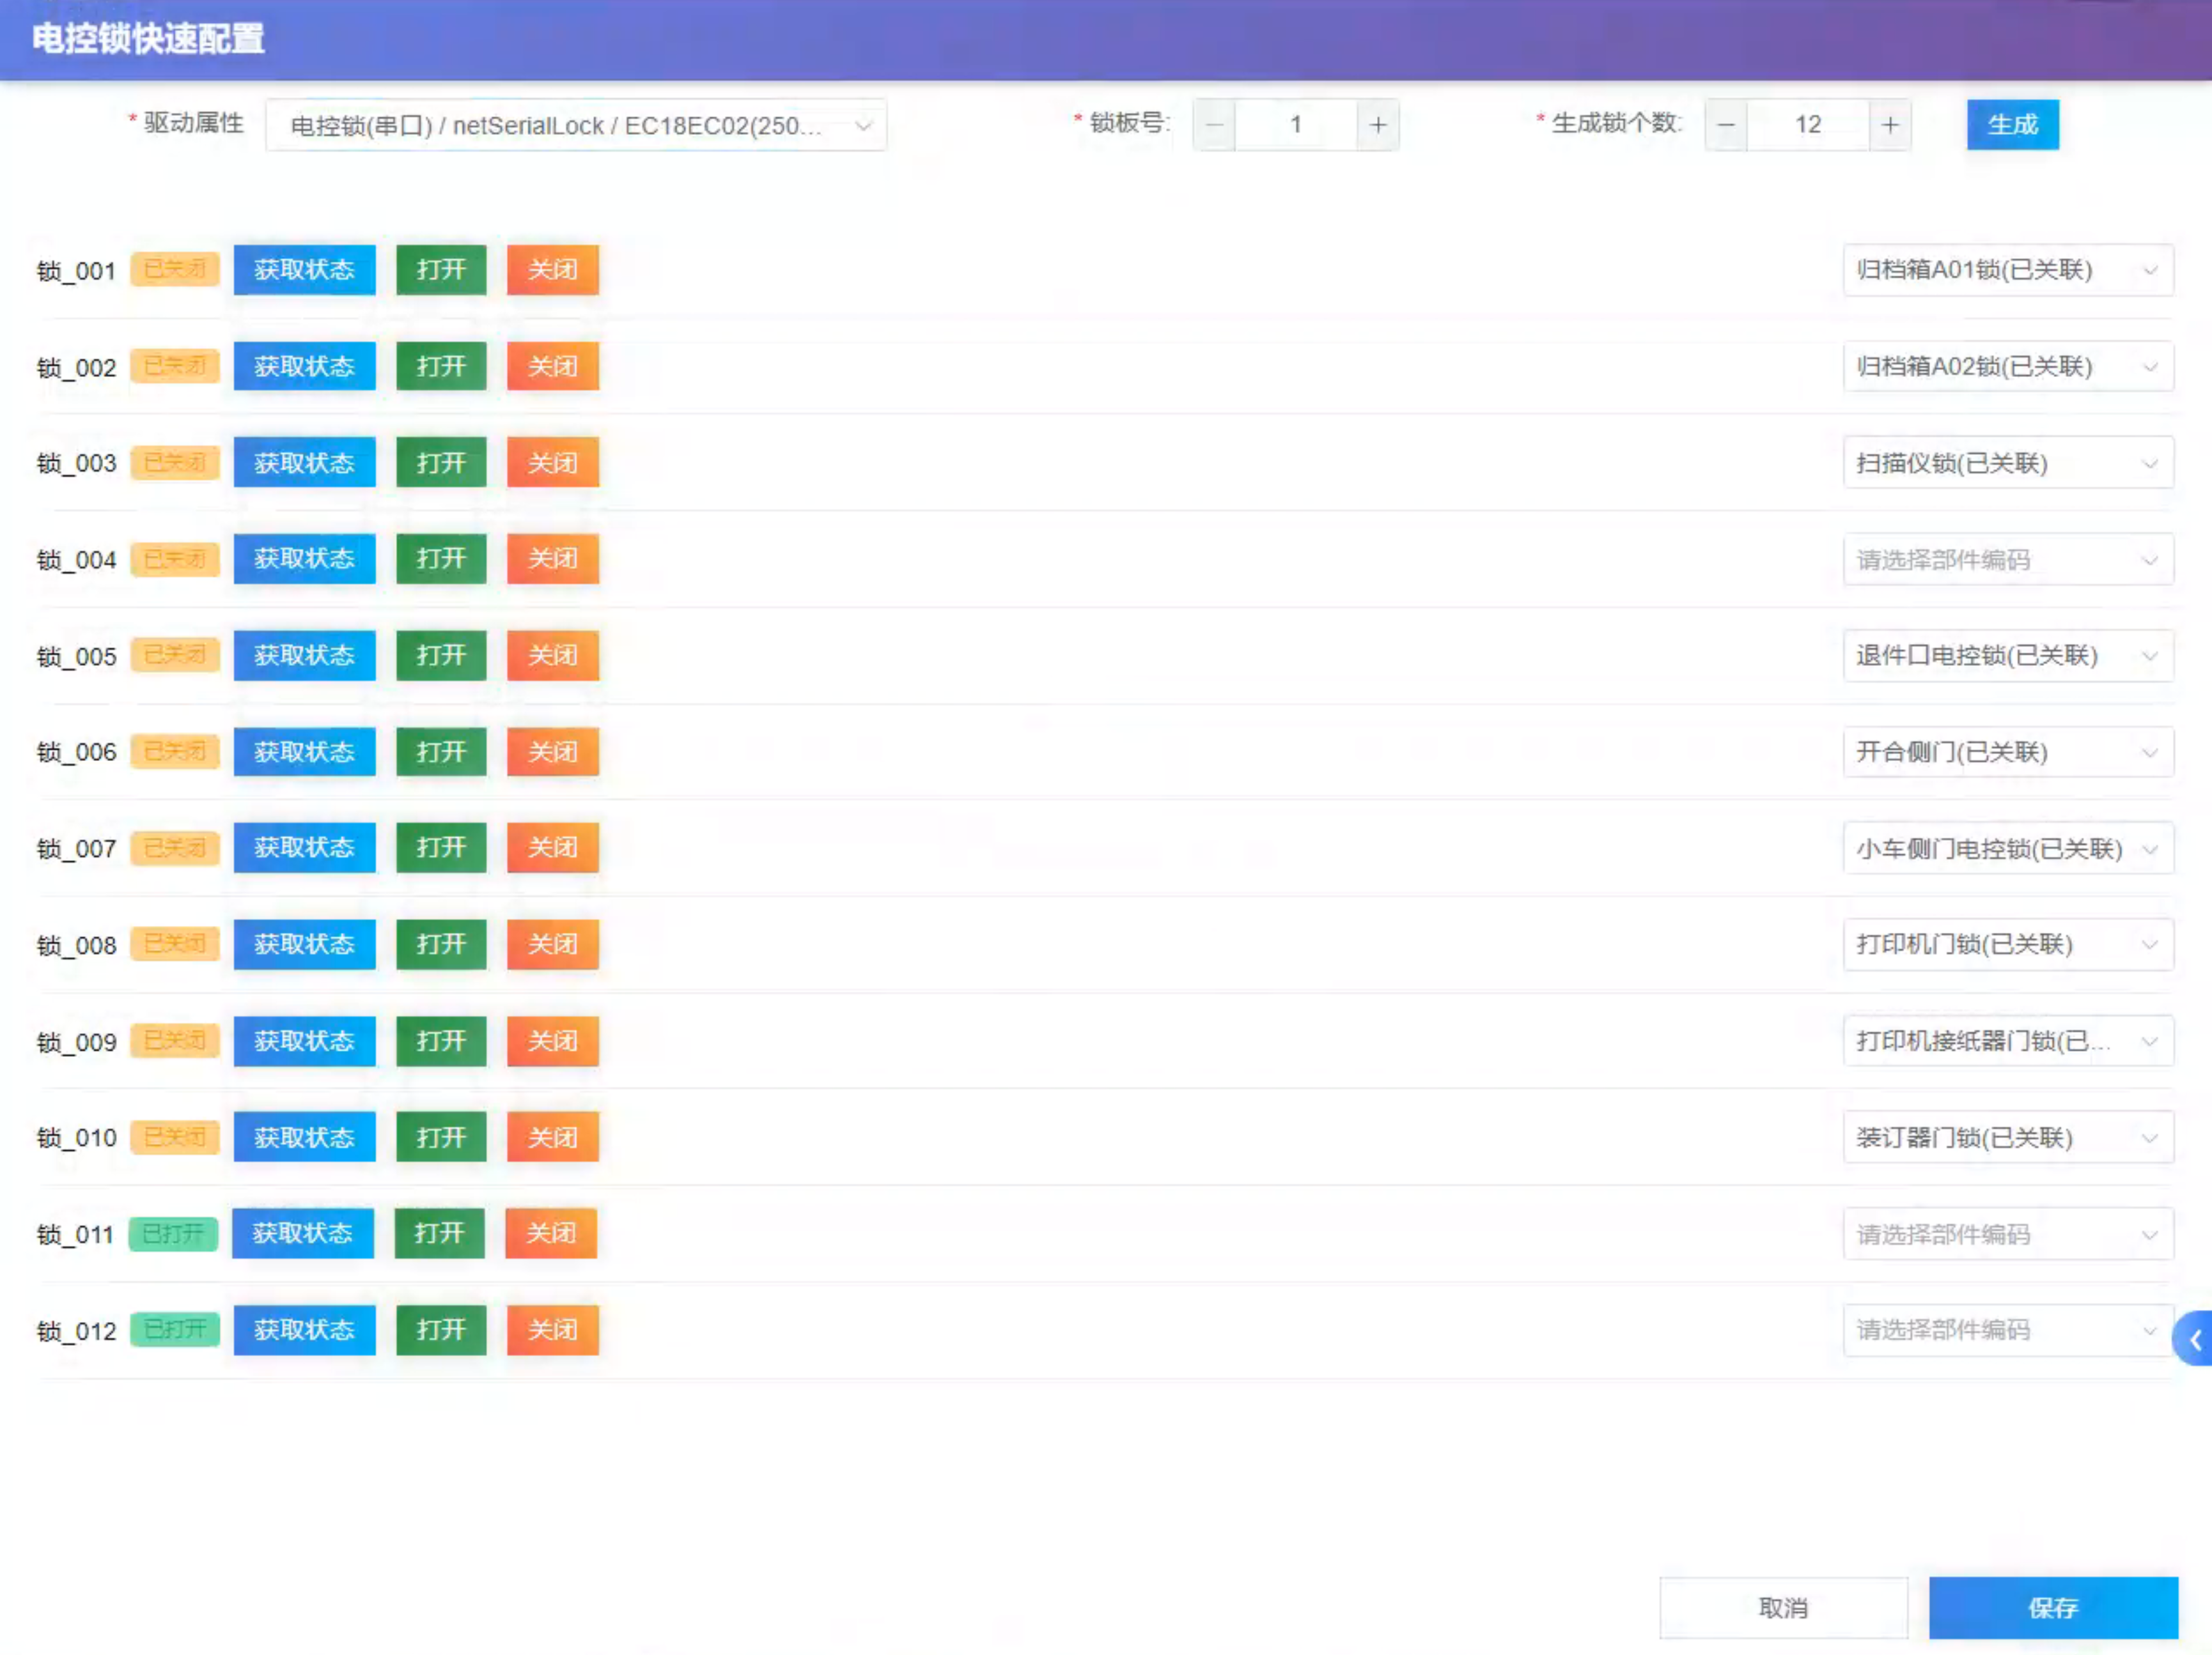The width and height of the screenshot is (2212, 1655).
Task: Click 打开 for 锁_010
Action: pyautogui.click(x=441, y=1137)
